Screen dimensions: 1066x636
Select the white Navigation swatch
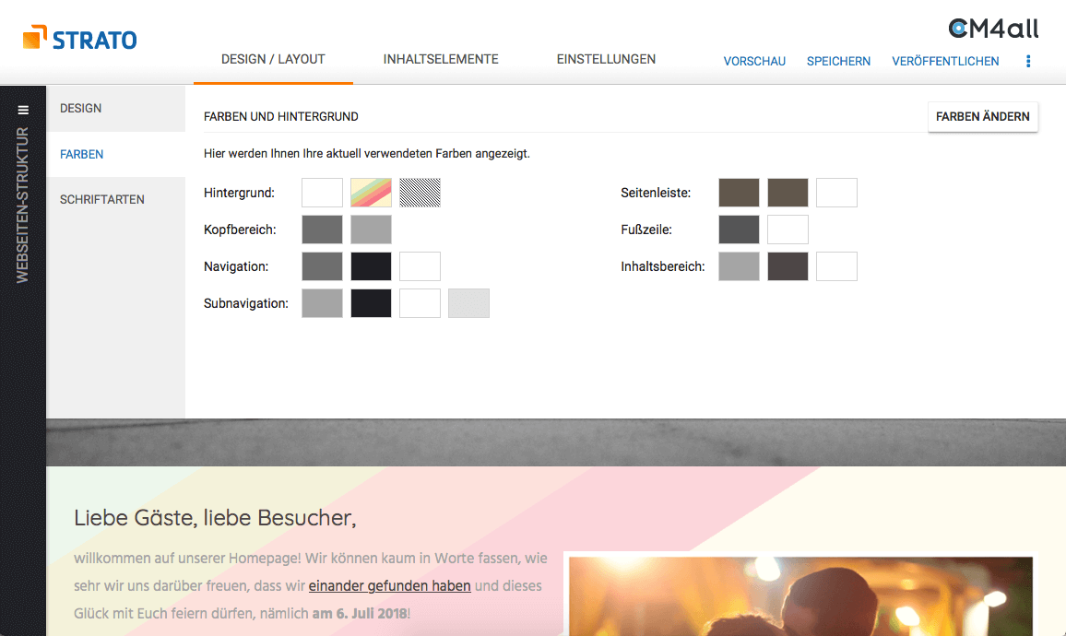click(420, 266)
